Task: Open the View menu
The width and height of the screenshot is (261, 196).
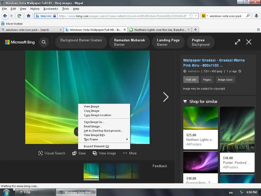Action: (x=23, y=9)
